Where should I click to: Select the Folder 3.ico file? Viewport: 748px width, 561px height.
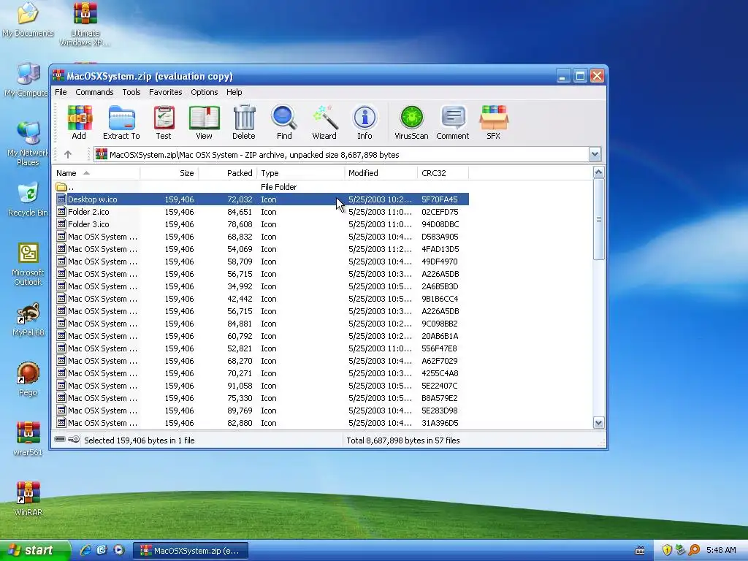[x=261, y=224]
